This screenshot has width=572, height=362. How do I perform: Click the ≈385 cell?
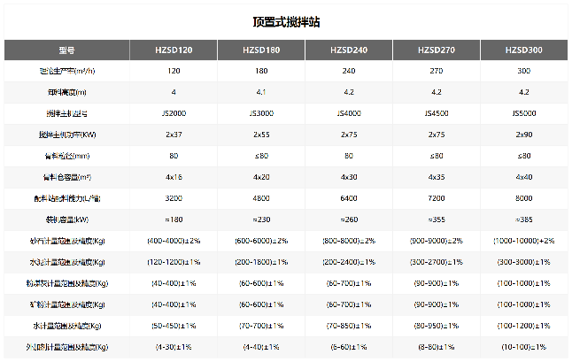(523, 219)
